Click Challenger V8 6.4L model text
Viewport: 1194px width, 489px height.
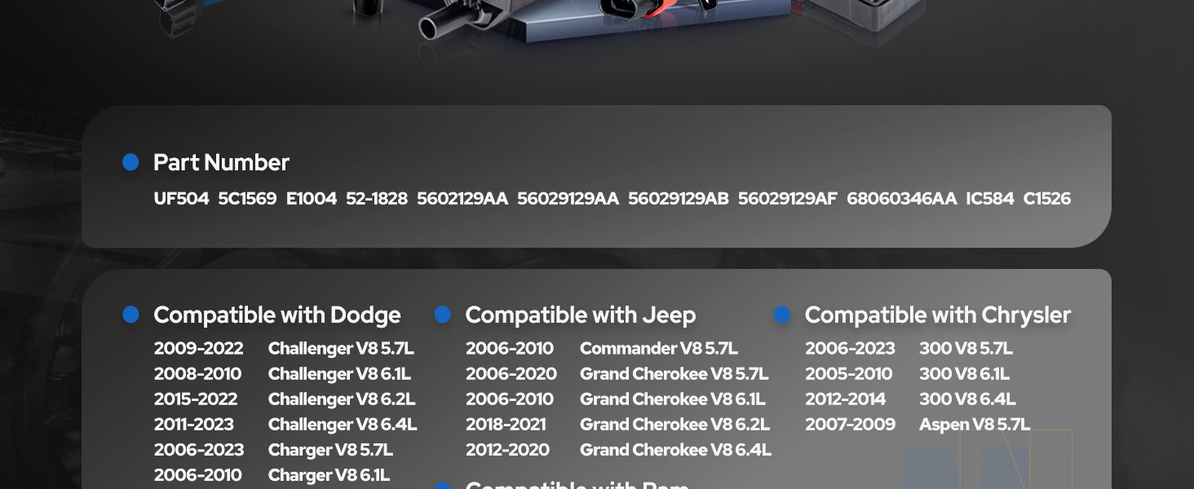click(x=343, y=424)
